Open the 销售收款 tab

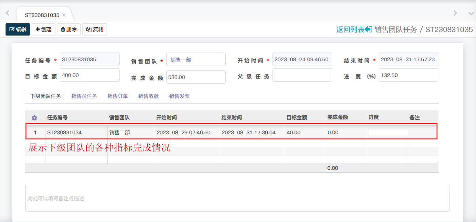[149, 96]
